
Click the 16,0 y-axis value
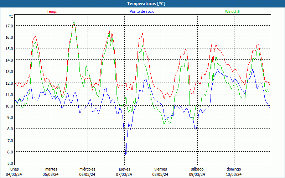tap(9, 37)
